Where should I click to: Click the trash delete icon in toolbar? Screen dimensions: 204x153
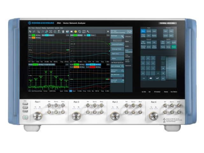(x=63, y=32)
